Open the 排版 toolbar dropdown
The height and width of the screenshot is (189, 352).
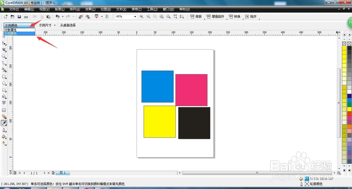(196, 16)
